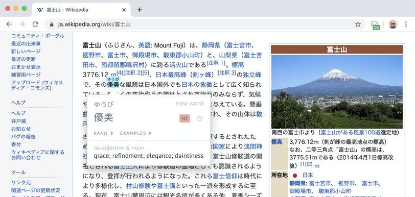
Task: Open the user profile avatar
Action: pyautogui.click(x=393, y=24)
